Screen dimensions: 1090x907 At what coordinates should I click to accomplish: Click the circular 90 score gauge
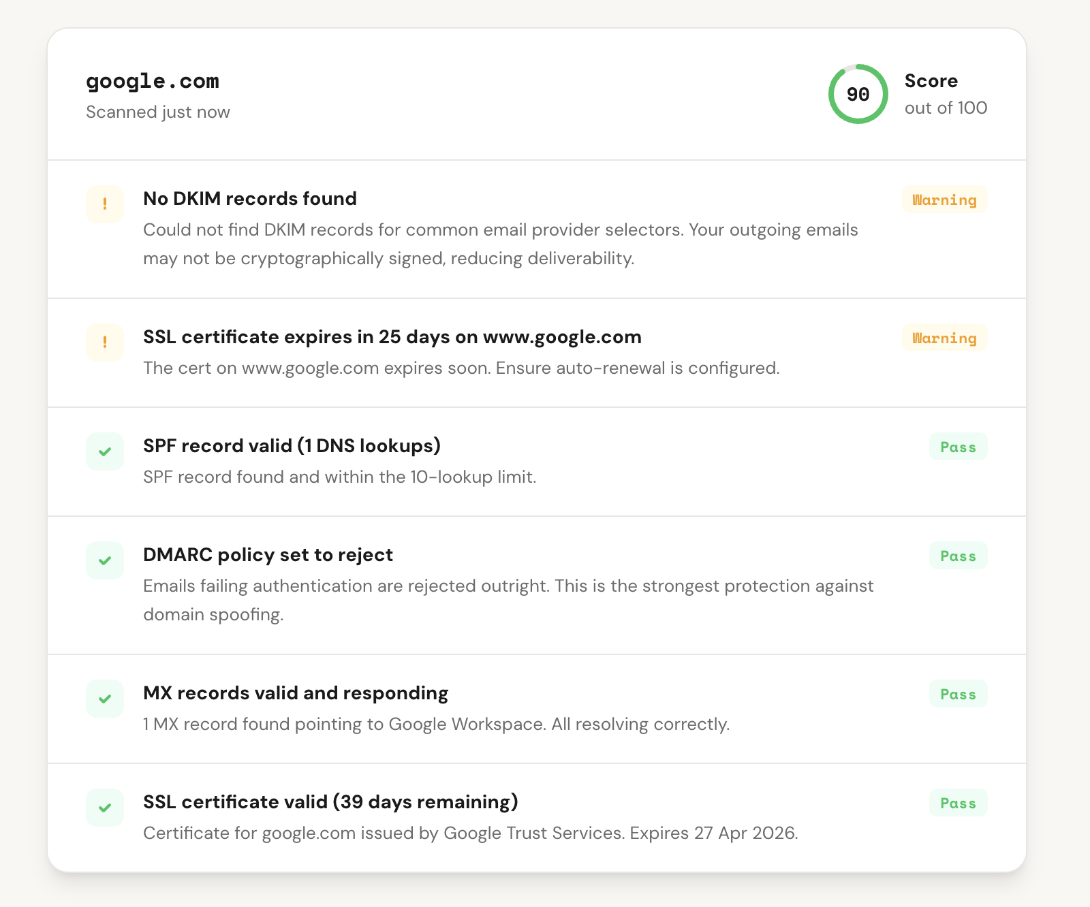point(858,94)
